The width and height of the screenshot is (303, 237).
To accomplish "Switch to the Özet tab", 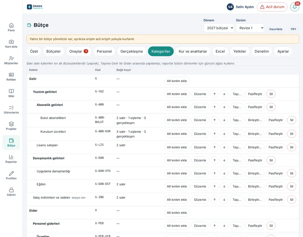I will [x=34, y=51].
